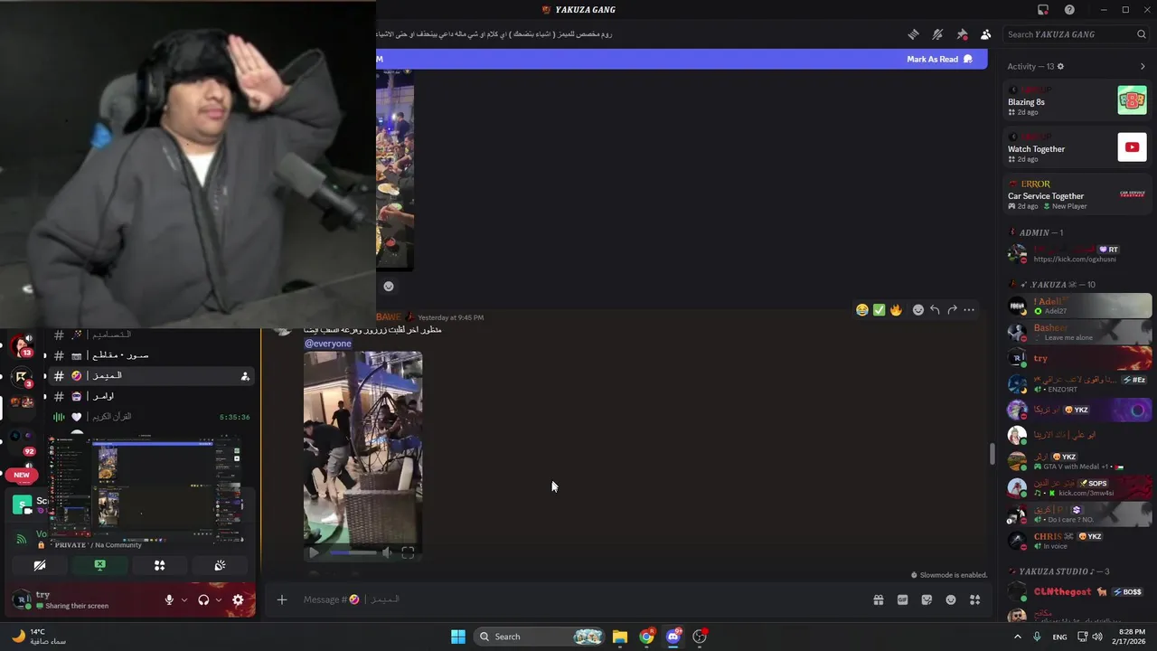
Task: Open member CLNthegoat profile
Action: coord(1077,592)
